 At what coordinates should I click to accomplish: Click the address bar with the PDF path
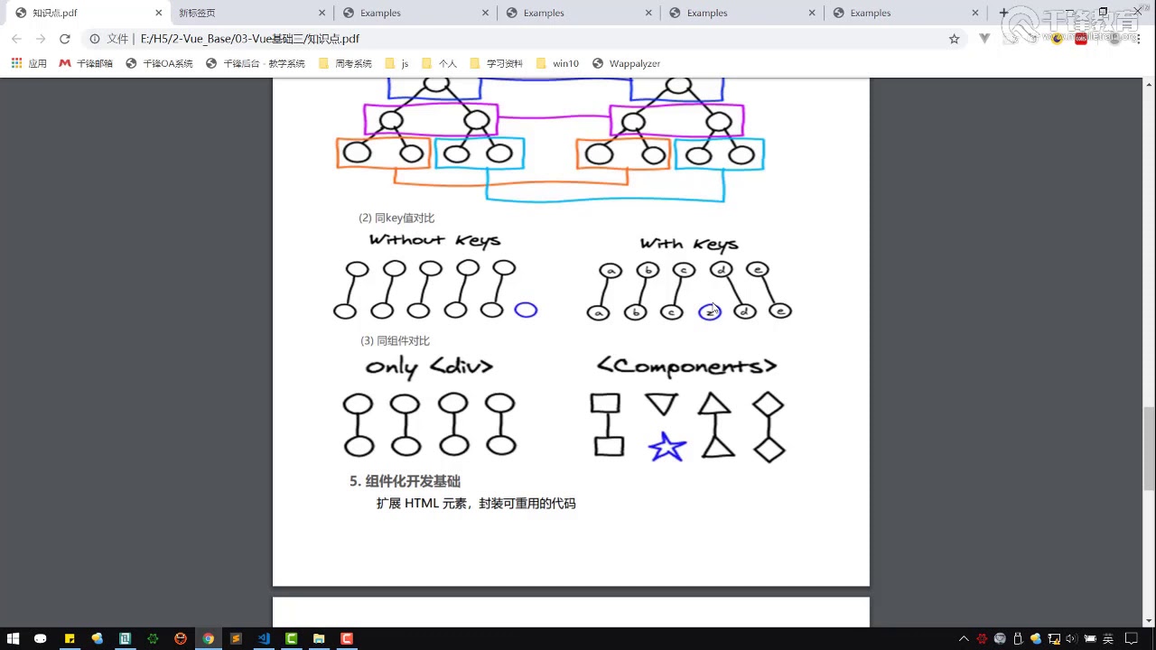(x=524, y=39)
